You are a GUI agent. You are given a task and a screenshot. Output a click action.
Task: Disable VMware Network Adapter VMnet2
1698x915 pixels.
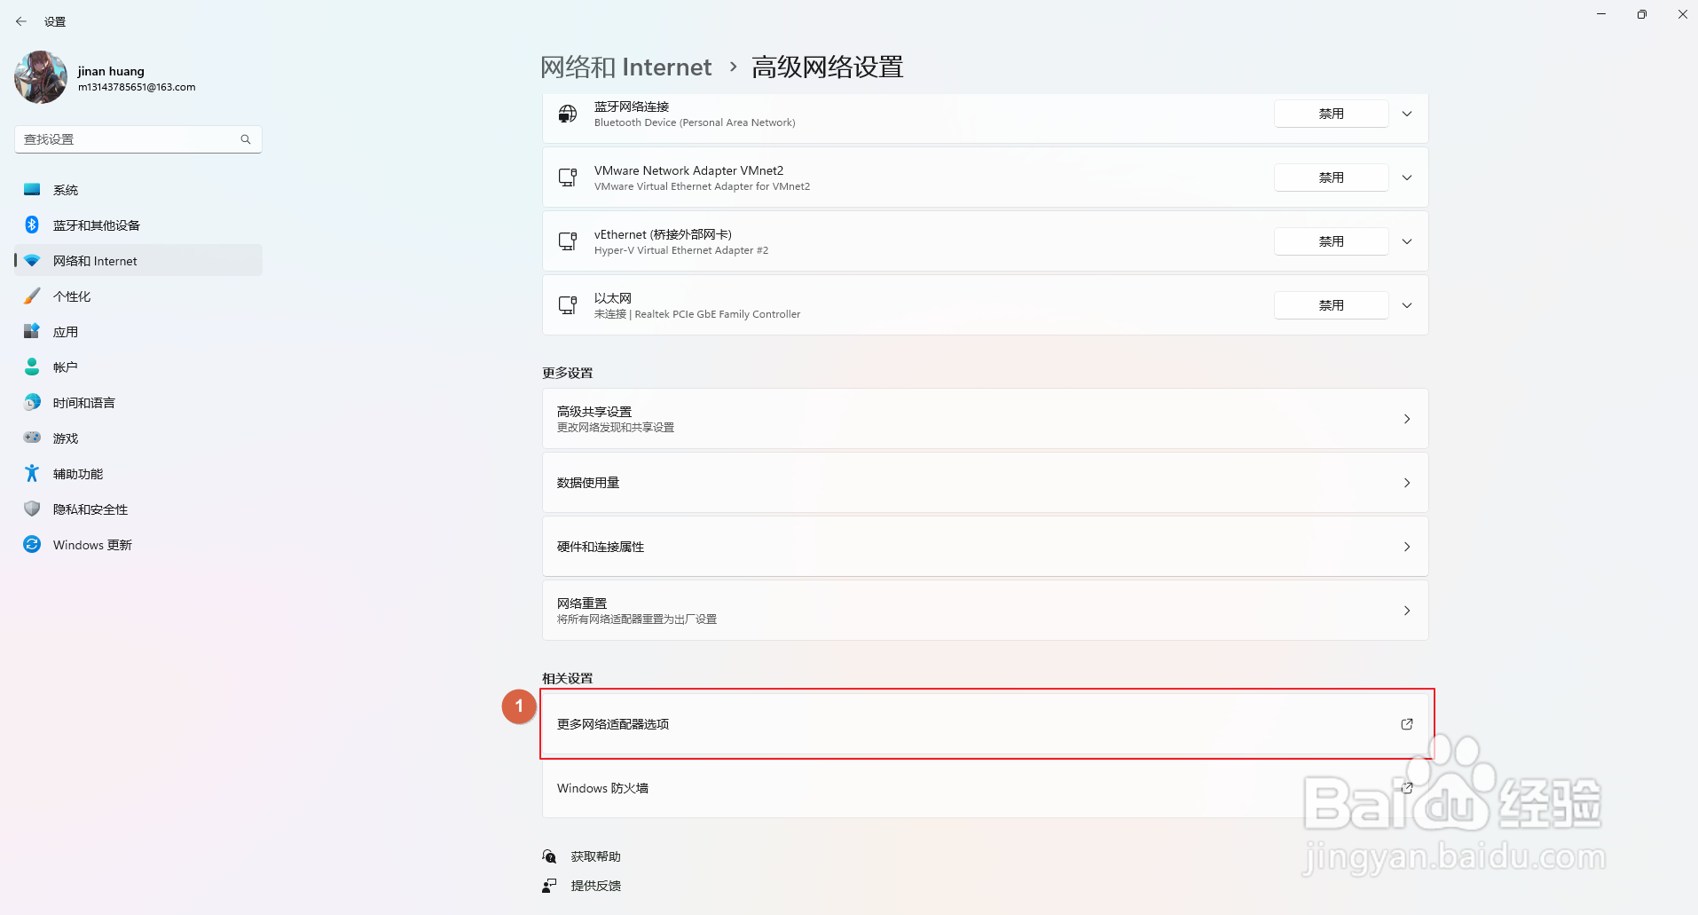[1331, 177]
